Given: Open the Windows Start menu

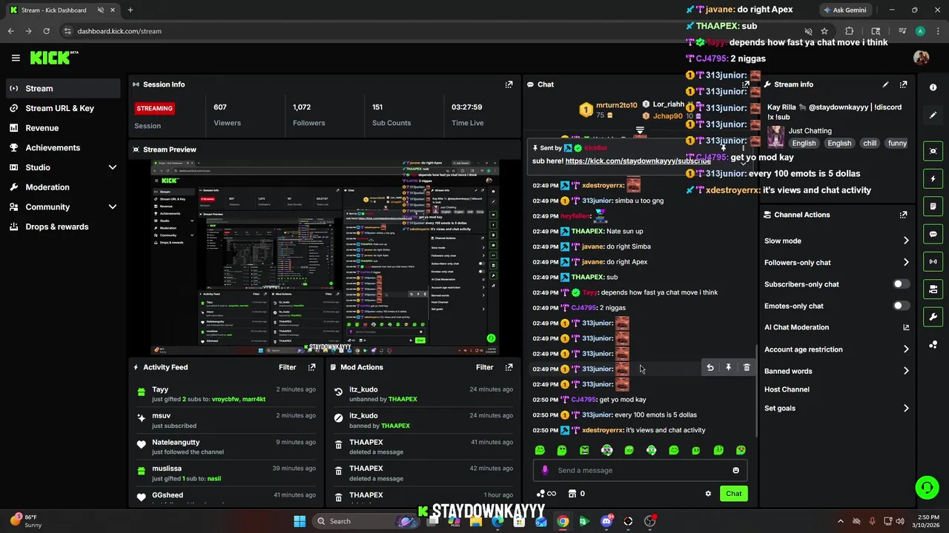Looking at the screenshot, I should point(300,521).
